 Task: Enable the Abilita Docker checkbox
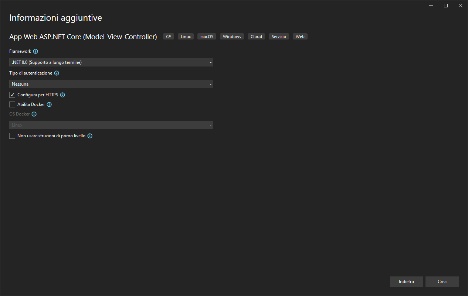pyautogui.click(x=12, y=104)
